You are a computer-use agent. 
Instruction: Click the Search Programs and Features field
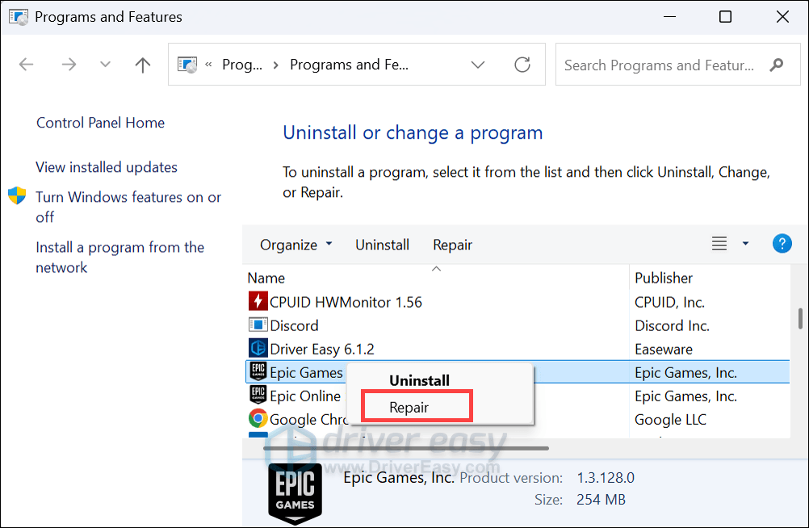click(x=660, y=65)
